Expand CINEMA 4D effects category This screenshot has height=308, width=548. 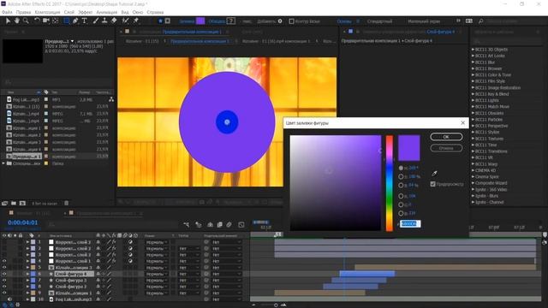[x=473, y=170]
